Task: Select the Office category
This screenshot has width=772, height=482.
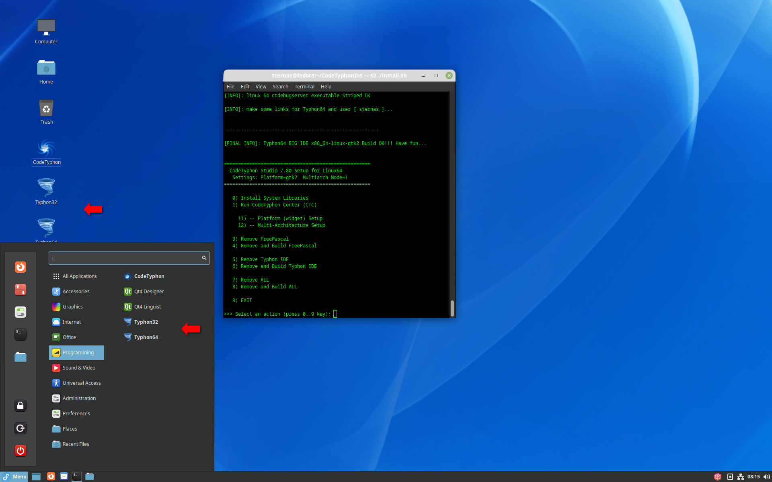Action: click(76, 337)
